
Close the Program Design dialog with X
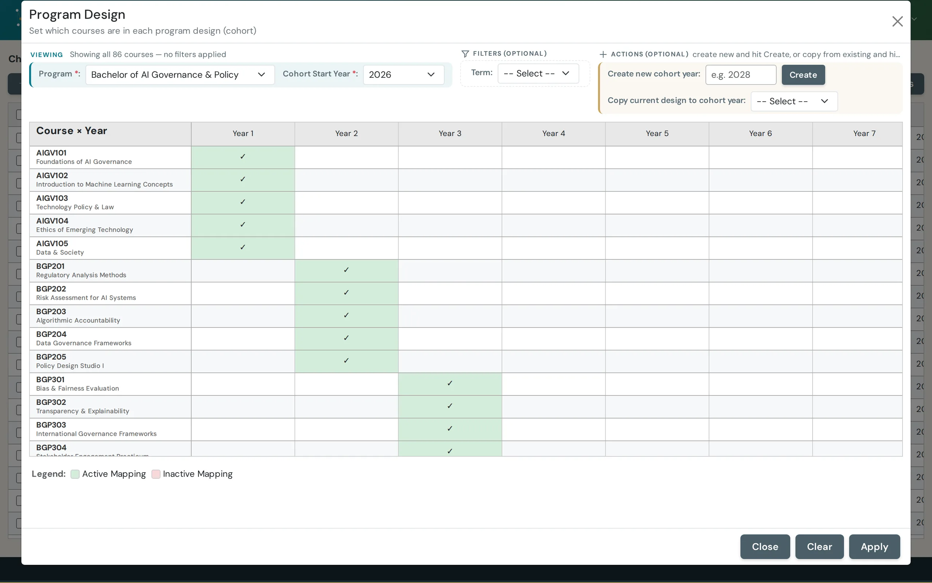(897, 21)
